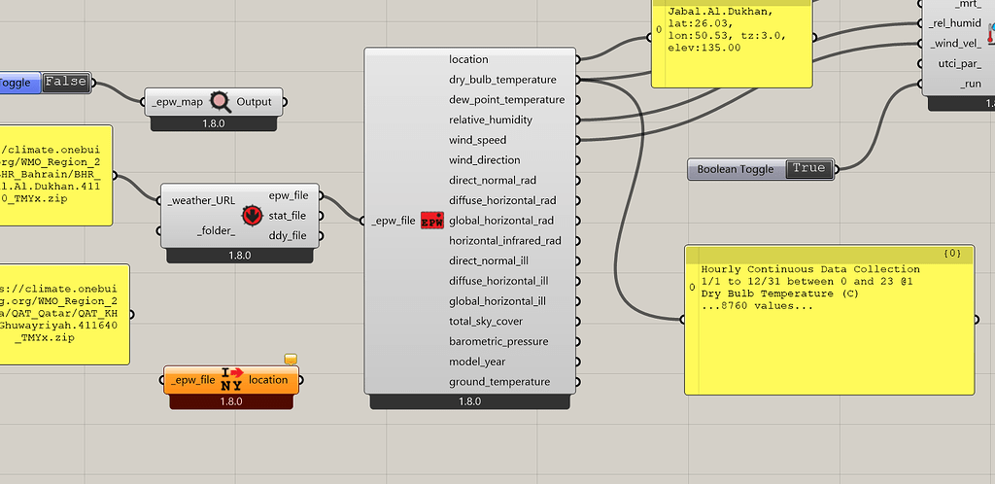
Task: Click the utci_par_ input
Action: [959, 63]
